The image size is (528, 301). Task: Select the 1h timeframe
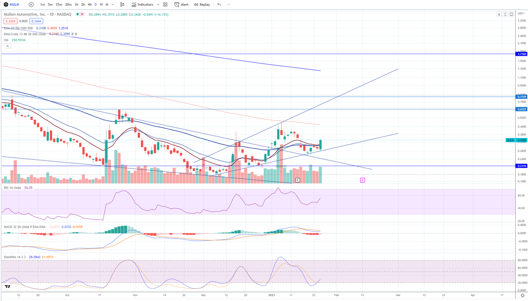(x=77, y=4)
